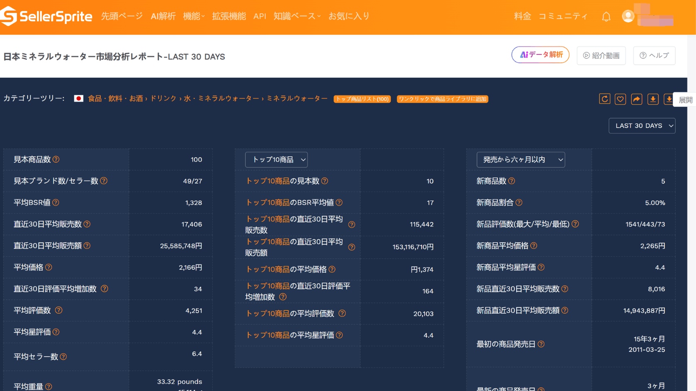Click the SellerSprite logo
This screenshot has height=391, width=696.
click(46, 16)
